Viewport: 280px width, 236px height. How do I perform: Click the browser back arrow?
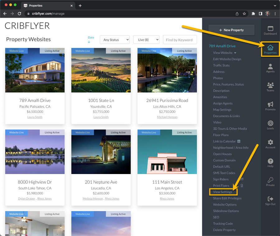point(5,14)
